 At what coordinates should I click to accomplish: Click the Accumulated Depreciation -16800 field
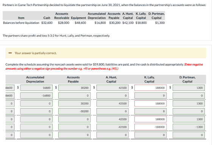pos(36,96)
